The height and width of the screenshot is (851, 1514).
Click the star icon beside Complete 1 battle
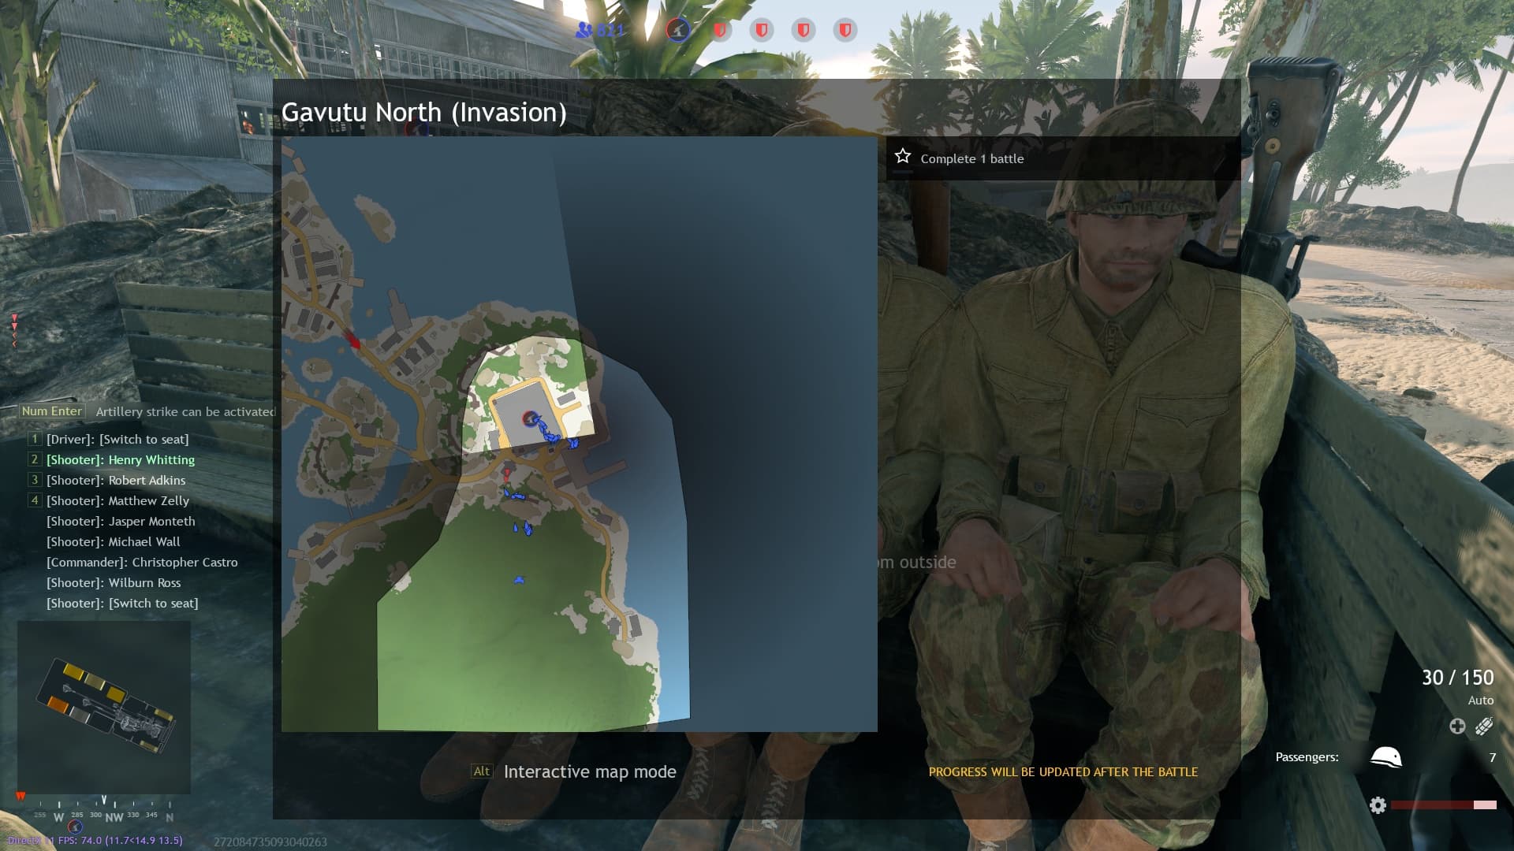[x=903, y=157]
